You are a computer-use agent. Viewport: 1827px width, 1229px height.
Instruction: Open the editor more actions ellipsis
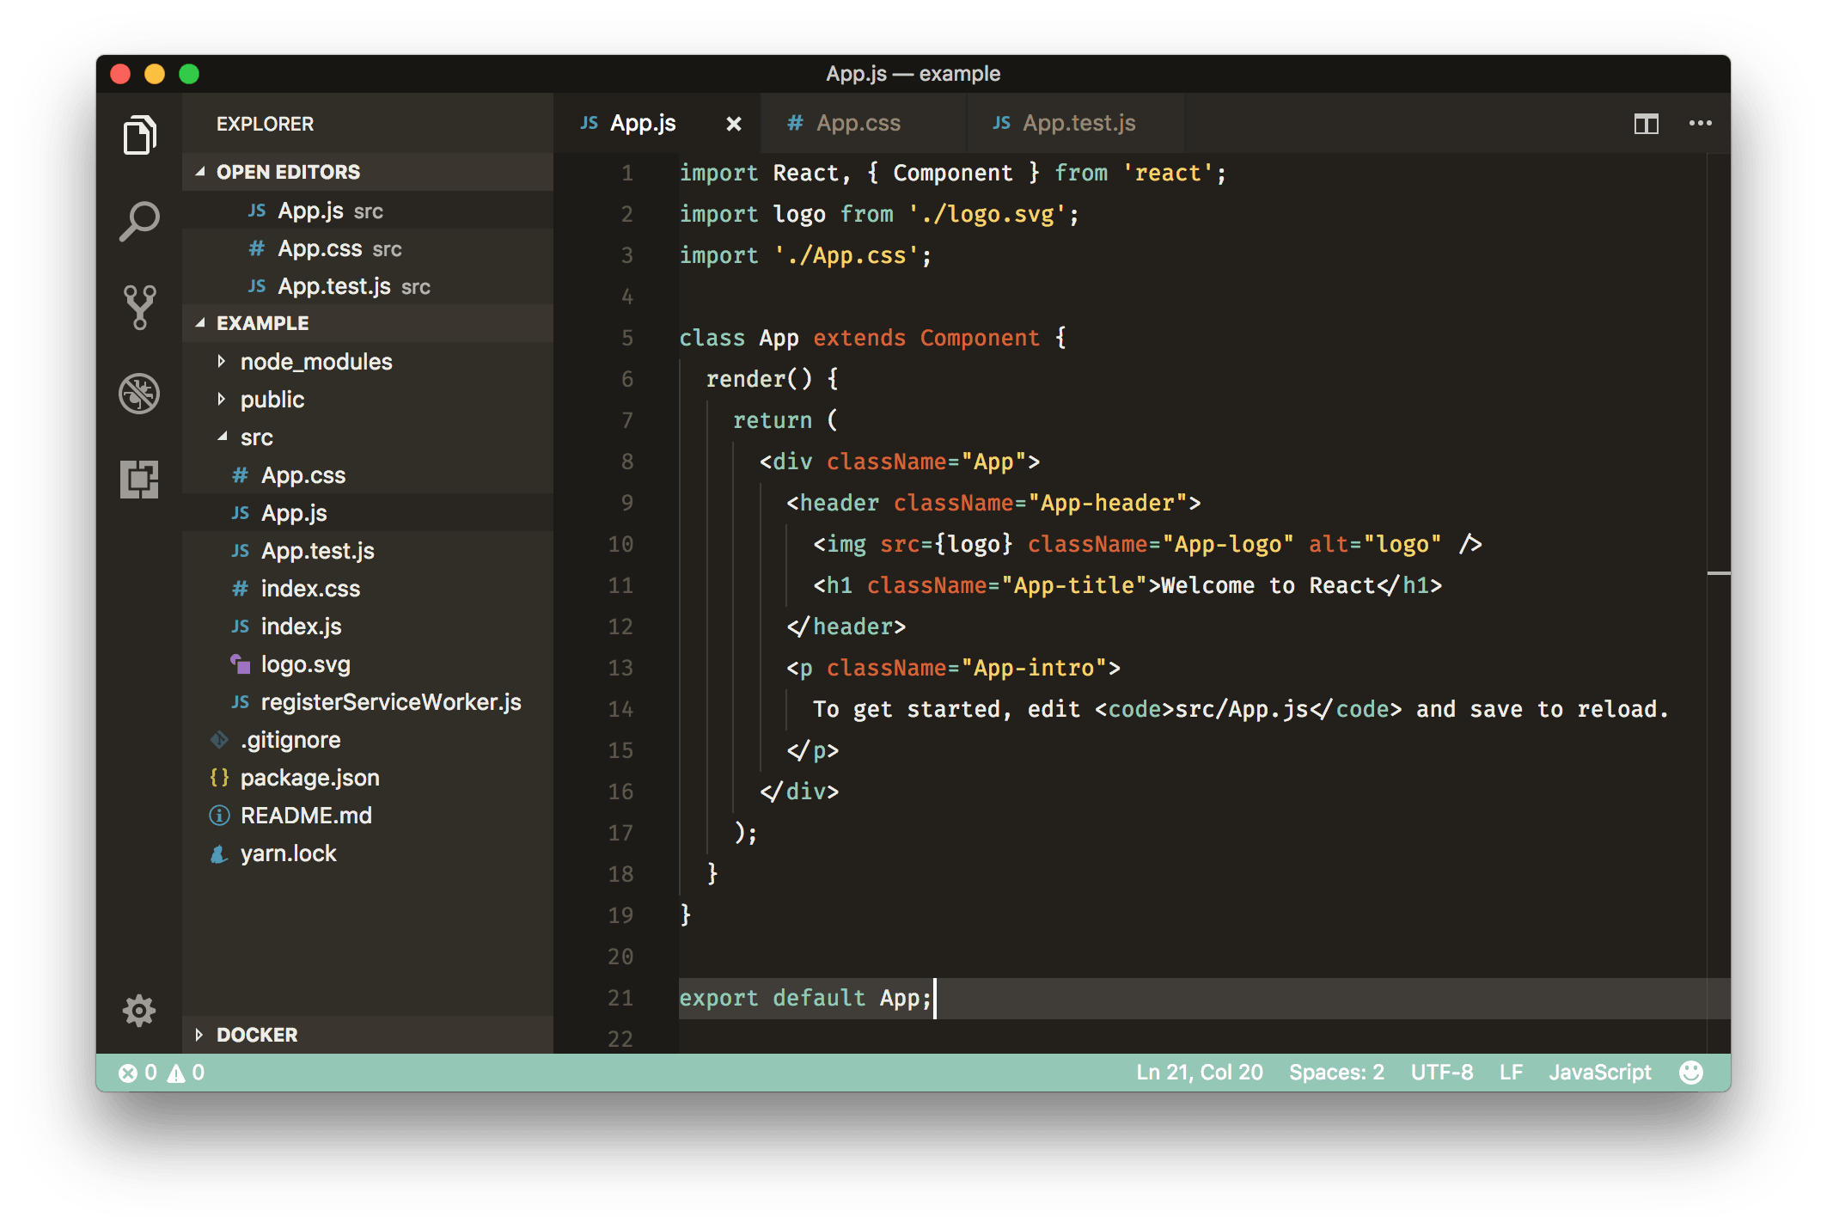coord(1700,124)
